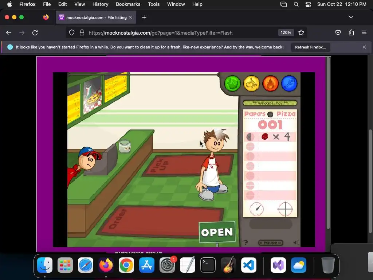Mute the game sound speaker icon

tap(296, 242)
